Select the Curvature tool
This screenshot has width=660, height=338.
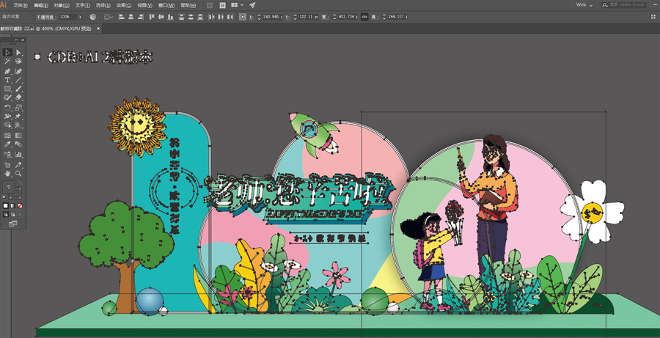pyautogui.click(x=18, y=71)
